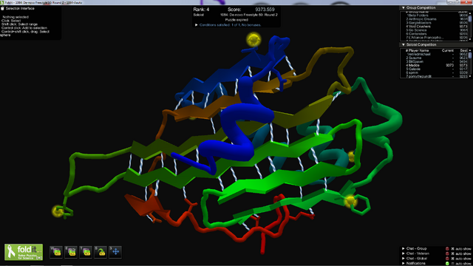Image resolution: width=473 pixels, height=266 pixels.
Task: Click the second toolbar icon labeled E
Action: pyautogui.click(x=71, y=252)
